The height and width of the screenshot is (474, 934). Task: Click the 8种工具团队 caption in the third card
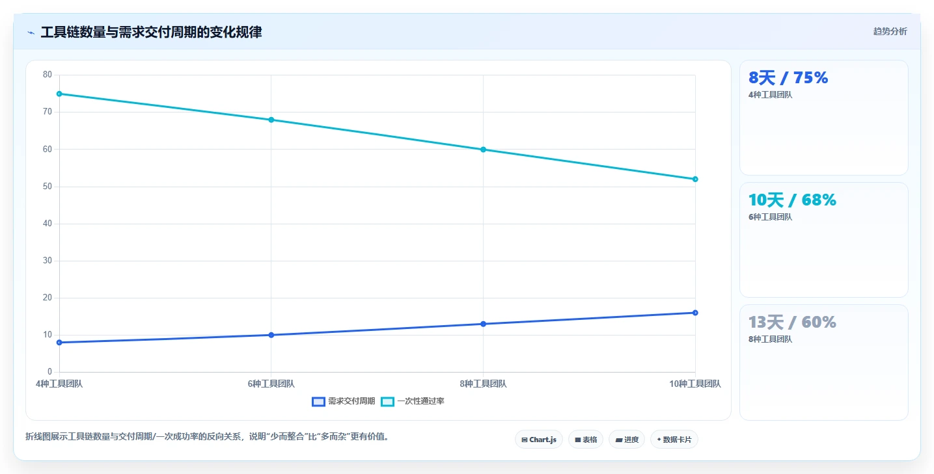(771, 339)
